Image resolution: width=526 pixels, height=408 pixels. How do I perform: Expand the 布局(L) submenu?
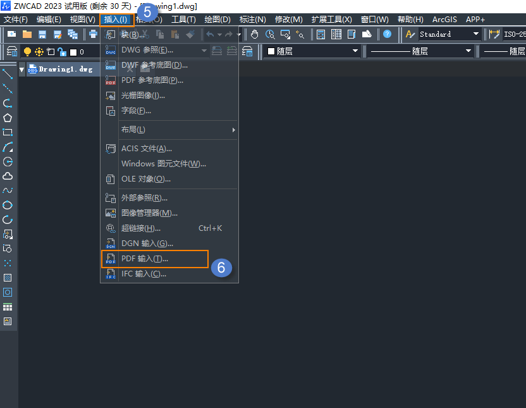tap(178, 130)
